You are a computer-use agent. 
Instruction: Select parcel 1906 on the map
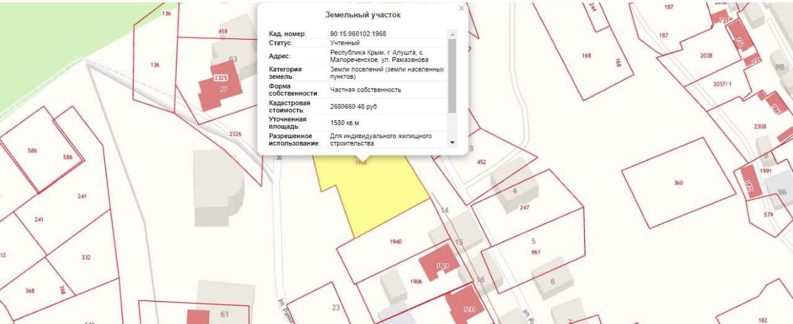click(416, 281)
